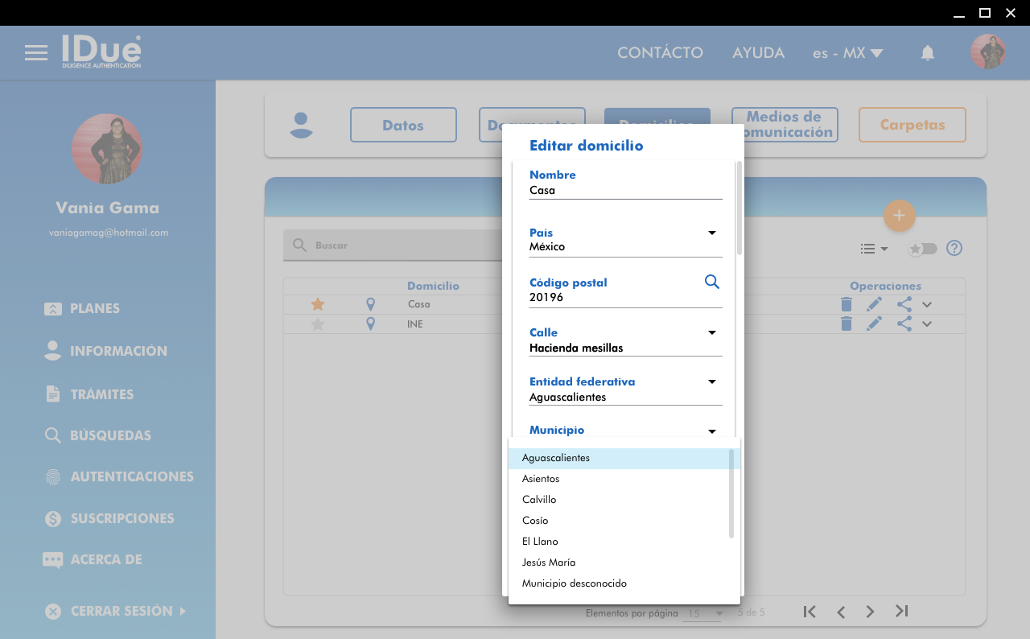The image size is (1030, 639).
Task: Unmark the Casa favorite star
Action: tap(318, 304)
